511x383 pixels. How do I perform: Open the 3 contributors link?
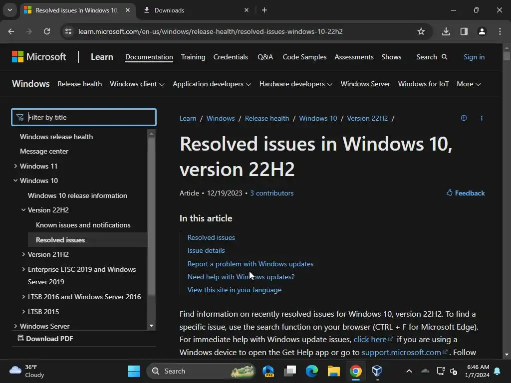click(x=272, y=193)
